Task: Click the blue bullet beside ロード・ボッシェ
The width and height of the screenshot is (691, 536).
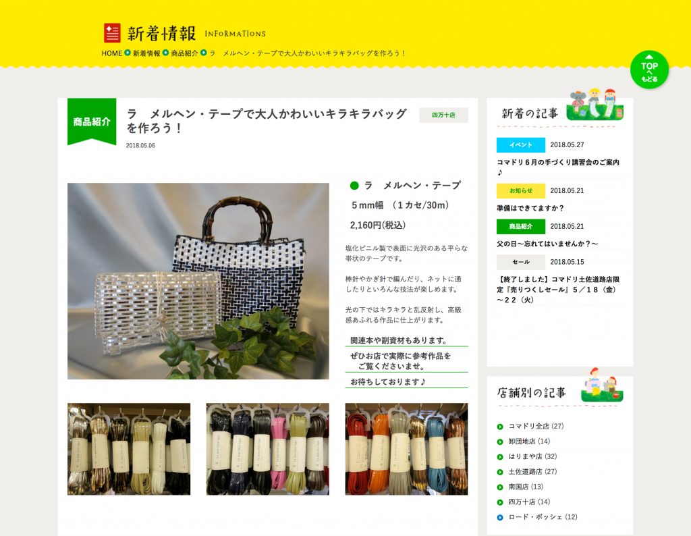Action: (x=500, y=518)
